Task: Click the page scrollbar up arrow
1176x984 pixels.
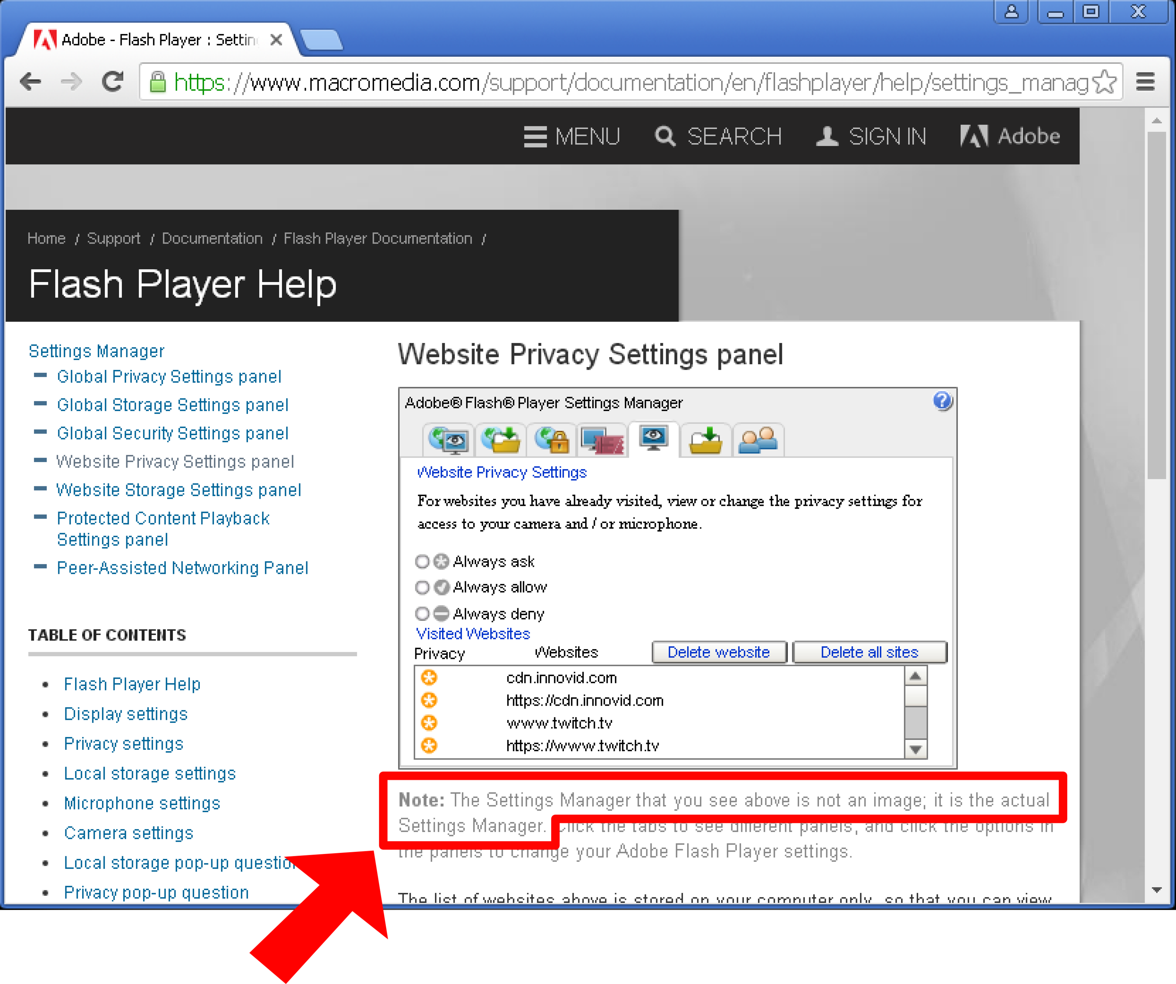Action: (x=1157, y=120)
